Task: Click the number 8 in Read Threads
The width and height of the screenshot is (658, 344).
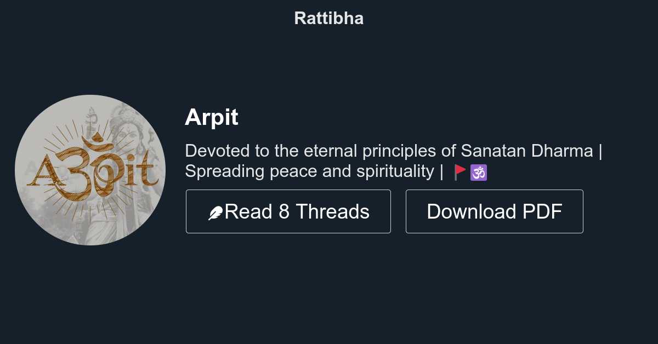Action: pyautogui.click(x=284, y=211)
